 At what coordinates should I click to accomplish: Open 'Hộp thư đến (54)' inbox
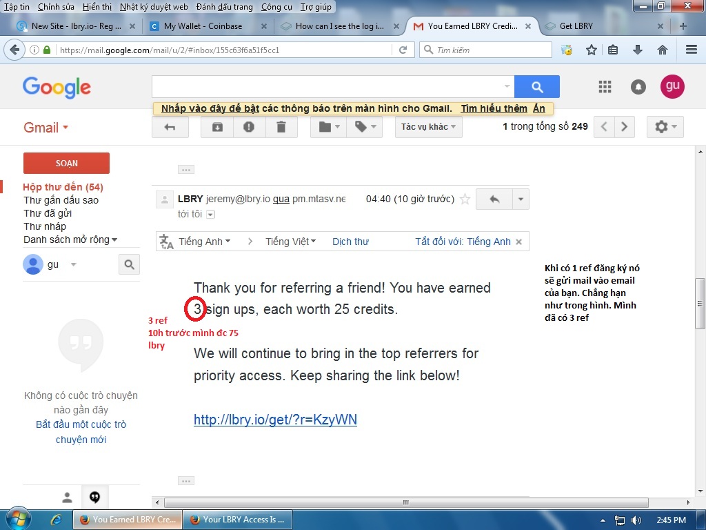tap(63, 187)
